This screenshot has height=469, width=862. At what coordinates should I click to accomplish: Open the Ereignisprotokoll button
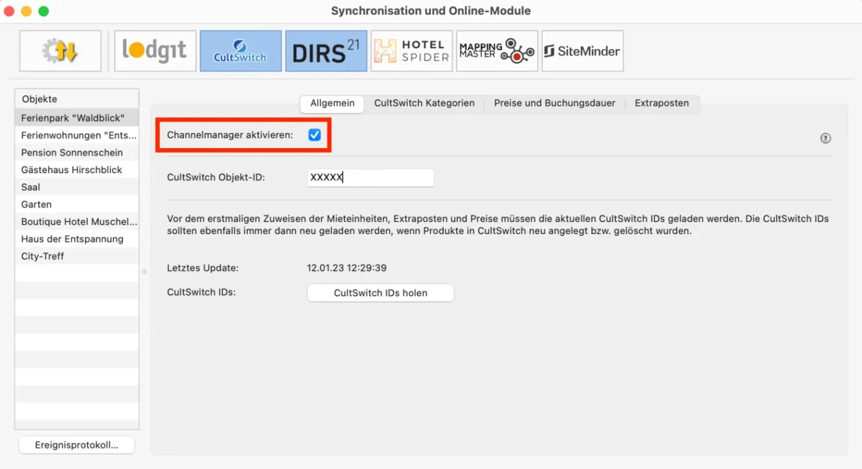point(77,445)
